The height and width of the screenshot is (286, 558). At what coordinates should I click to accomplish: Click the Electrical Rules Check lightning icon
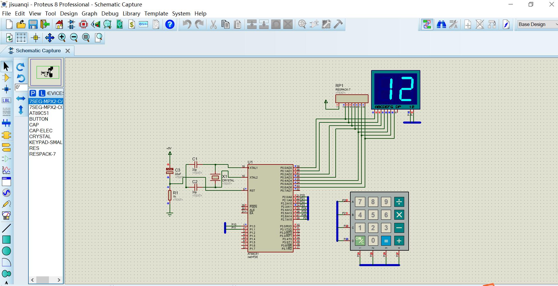(506, 24)
